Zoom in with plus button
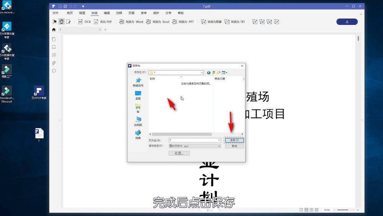The image size is (383, 216). (358, 210)
